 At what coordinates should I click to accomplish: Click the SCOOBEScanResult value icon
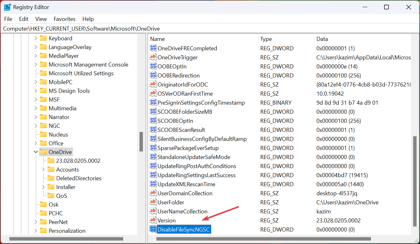[153, 130]
